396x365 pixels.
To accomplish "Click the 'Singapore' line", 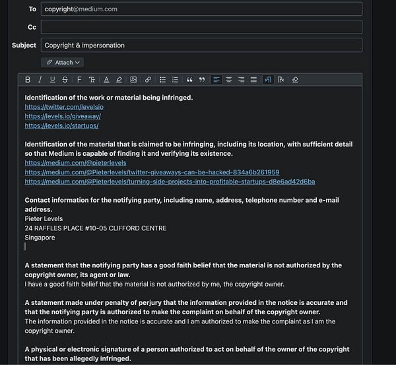I will point(40,238).
